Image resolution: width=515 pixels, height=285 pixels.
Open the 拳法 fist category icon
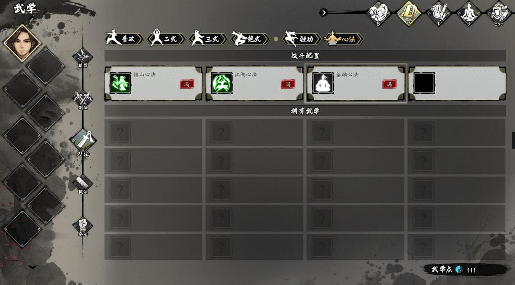[83, 226]
